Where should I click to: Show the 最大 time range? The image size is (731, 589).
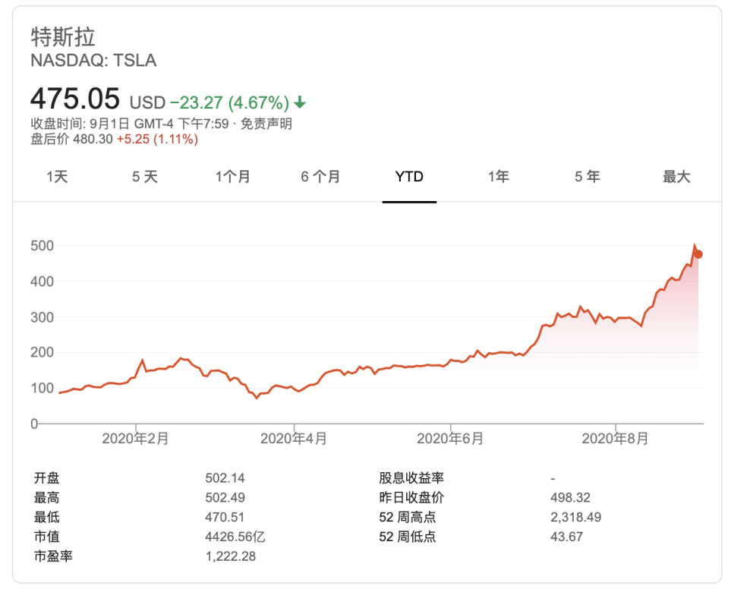676,177
